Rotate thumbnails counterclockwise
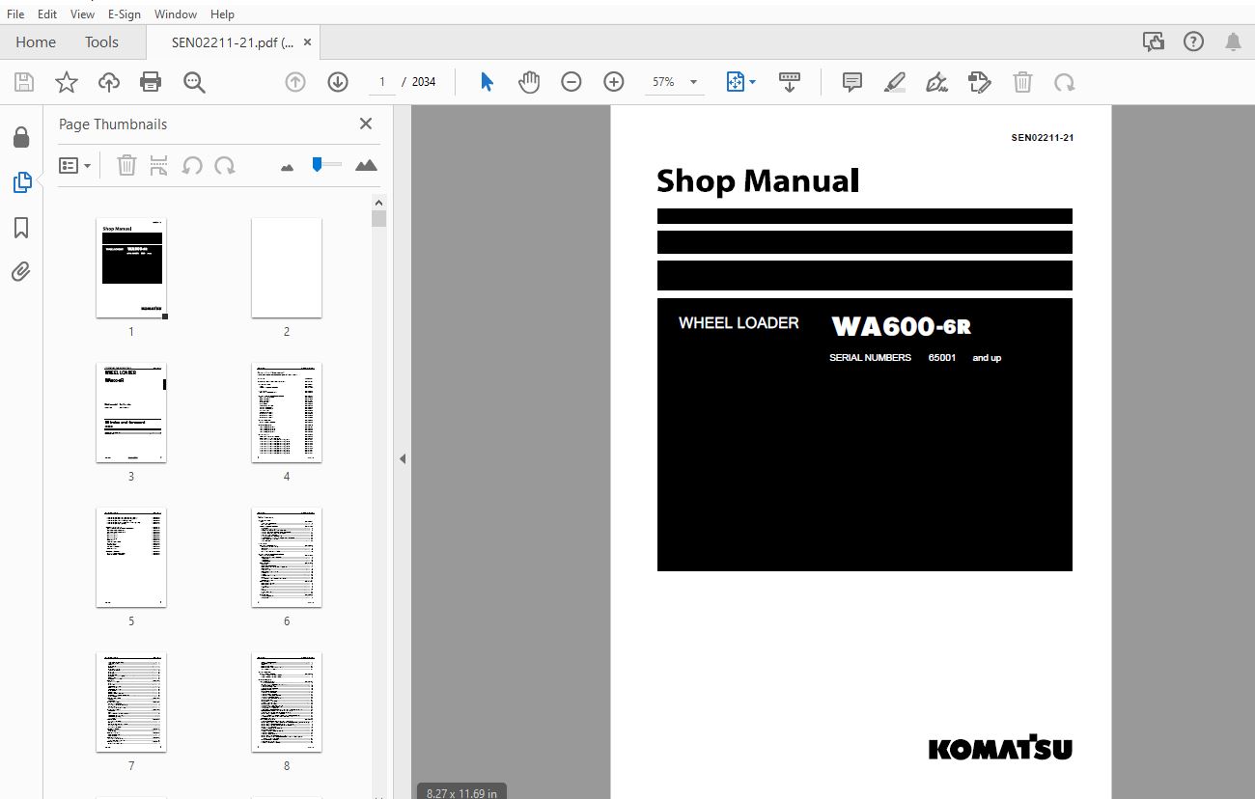The width and height of the screenshot is (1255, 799). pos(192,166)
